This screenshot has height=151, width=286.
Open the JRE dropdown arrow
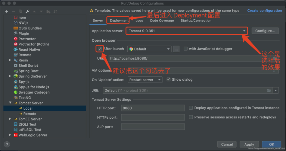pos(275,90)
